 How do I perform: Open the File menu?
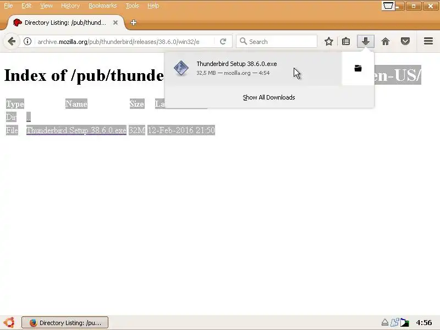click(x=8, y=5)
